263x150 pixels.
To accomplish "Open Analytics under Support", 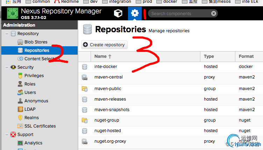I will coord(33,143).
